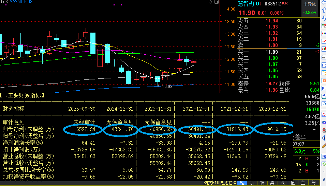Click the RS icon in right toolbar
The height and width of the screenshot is (186, 326).
[324, 122]
